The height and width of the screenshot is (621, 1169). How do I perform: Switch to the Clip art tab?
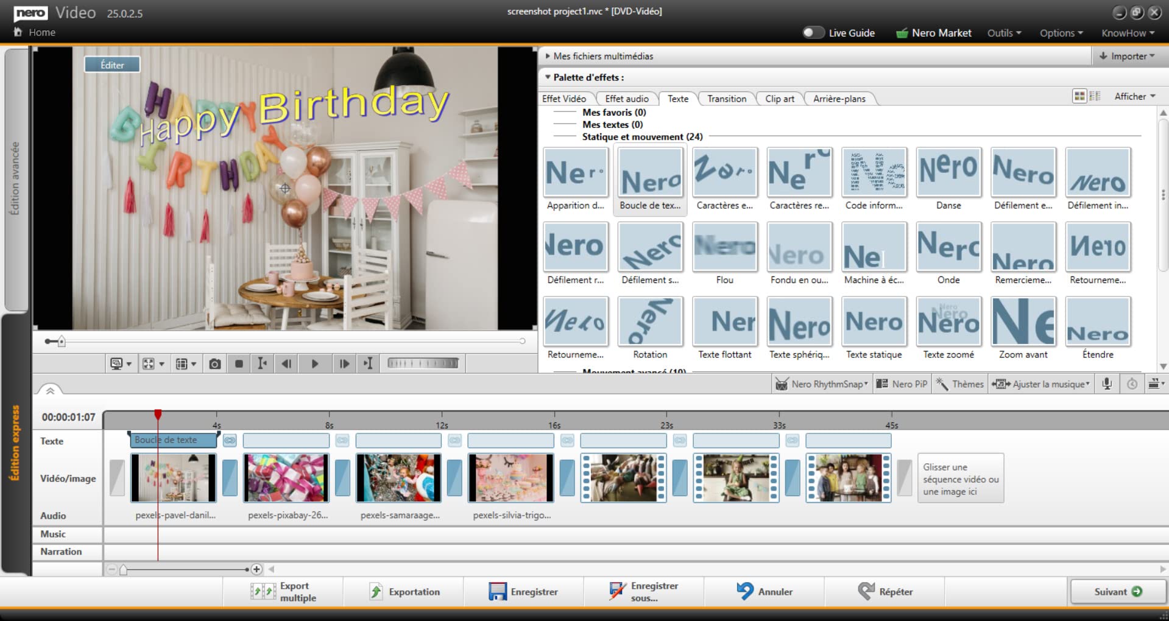(780, 99)
